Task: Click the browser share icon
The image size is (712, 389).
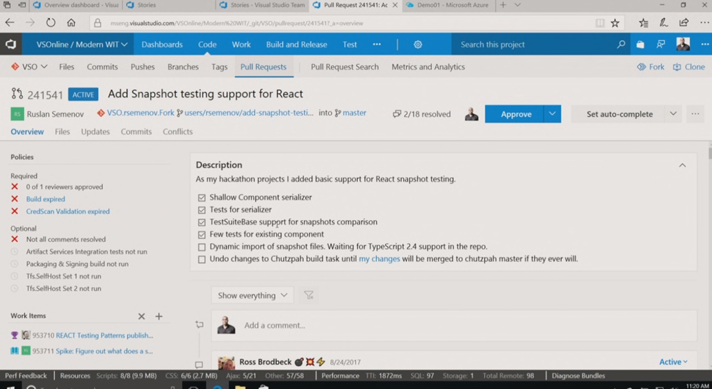Action: pyautogui.click(x=684, y=23)
